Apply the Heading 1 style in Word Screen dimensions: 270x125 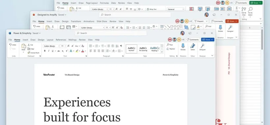(x=155, y=49)
